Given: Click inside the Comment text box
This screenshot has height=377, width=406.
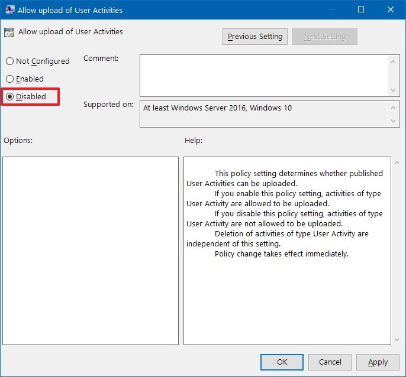Looking at the screenshot, I should click(x=264, y=76).
